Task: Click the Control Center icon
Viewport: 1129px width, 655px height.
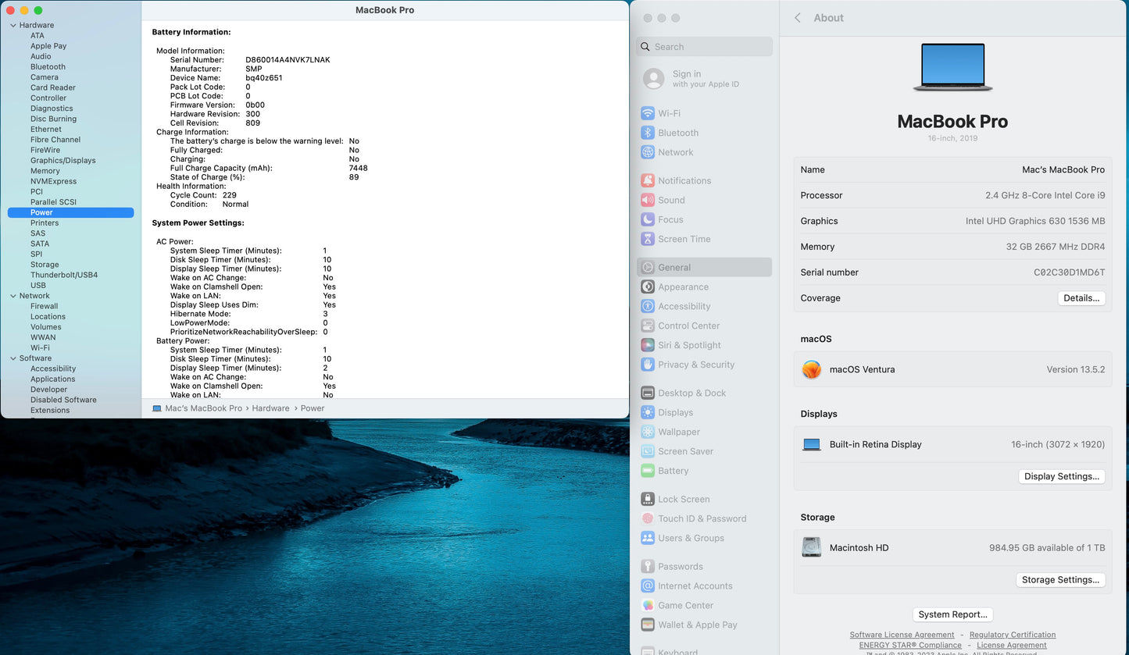Action: point(647,326)
